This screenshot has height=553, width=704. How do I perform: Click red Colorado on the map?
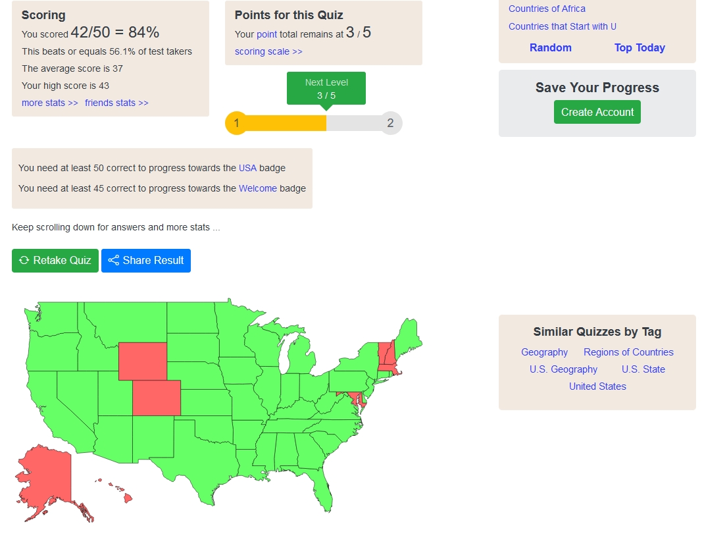pyautogui.click(x=157, y=398)
